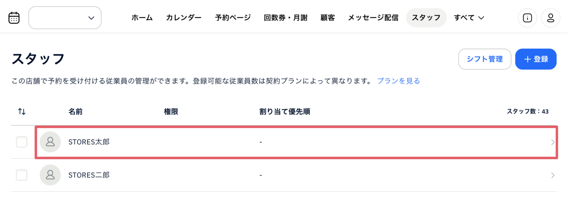Open STORES太郎 row chevron arrow
The image size is (574, 206).
coord(552,142)
